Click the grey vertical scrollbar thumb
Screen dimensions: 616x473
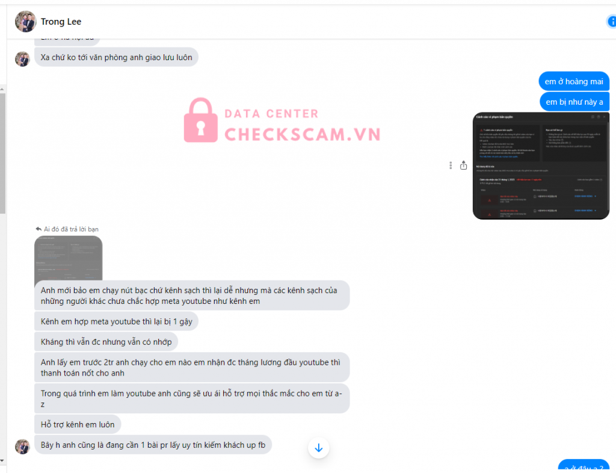coord(2,153)
